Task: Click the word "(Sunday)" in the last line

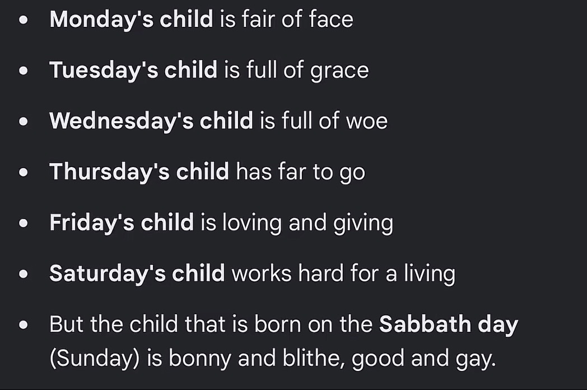Action: click(95, 359)
